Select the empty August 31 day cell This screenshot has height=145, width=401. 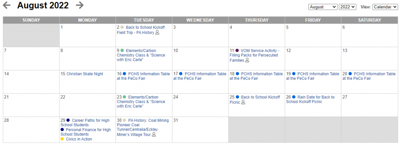200,130
